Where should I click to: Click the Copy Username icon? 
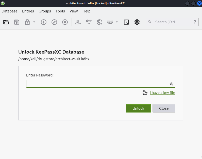(78, 22)
